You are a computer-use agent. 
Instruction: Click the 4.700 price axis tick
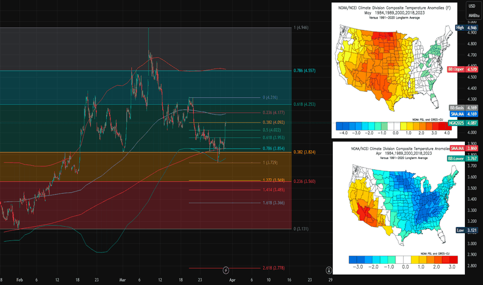[472, 55]
